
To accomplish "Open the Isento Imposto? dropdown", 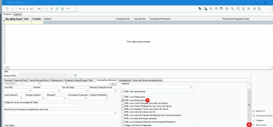I will tap(21, 98).
